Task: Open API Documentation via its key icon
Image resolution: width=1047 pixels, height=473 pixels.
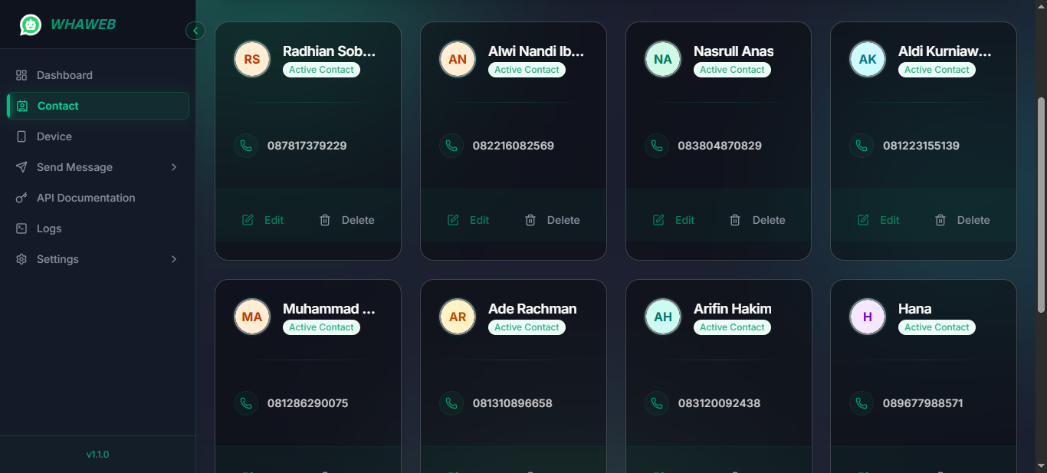Action: coord(21,197)
